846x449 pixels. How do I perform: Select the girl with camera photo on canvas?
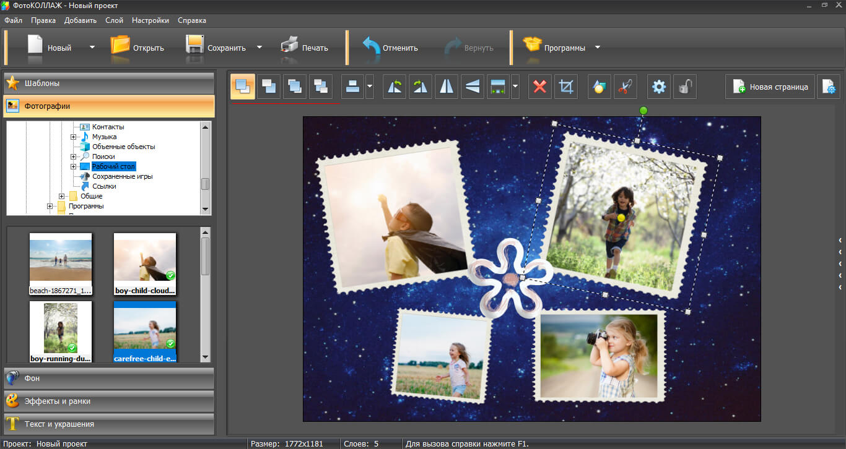[x=599, y=356]
